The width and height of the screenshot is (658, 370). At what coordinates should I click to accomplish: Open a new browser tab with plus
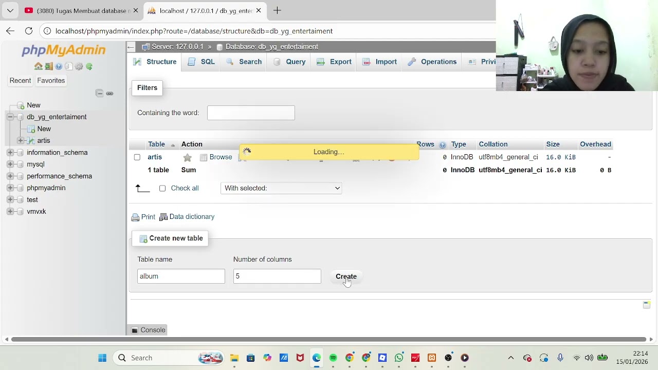tap(277, 10)
